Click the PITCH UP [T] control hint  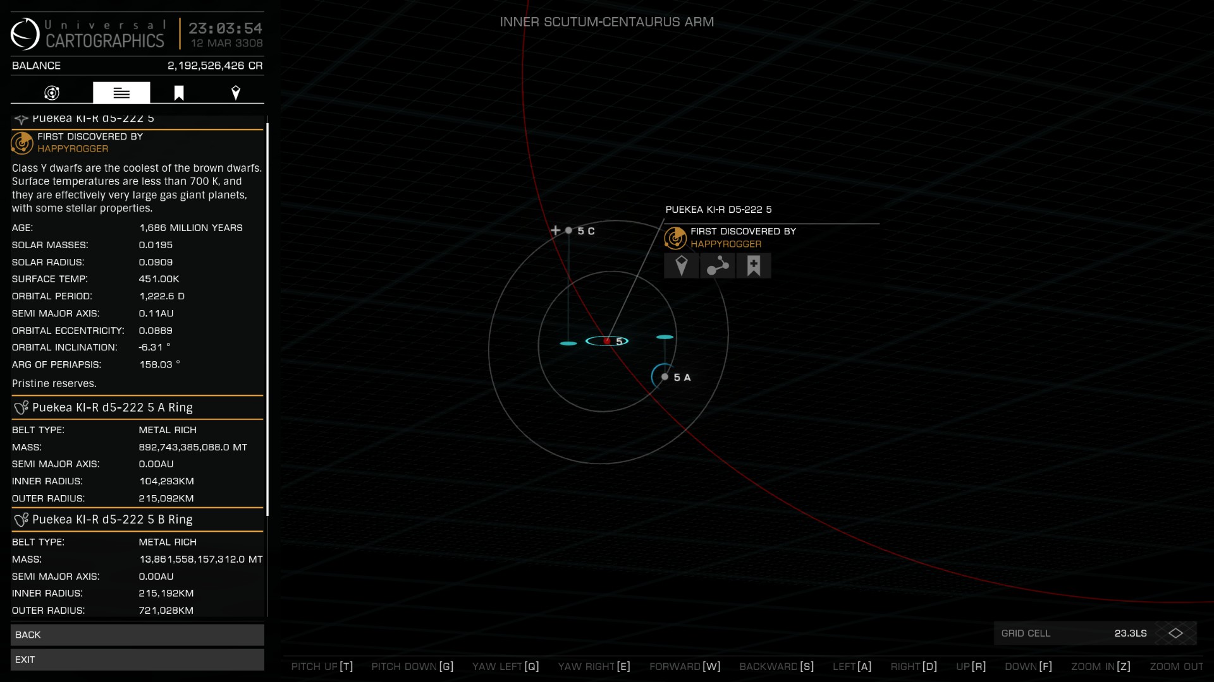point(322,666)
